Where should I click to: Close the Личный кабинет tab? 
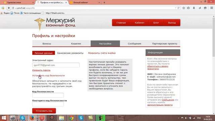pos(99,2)
